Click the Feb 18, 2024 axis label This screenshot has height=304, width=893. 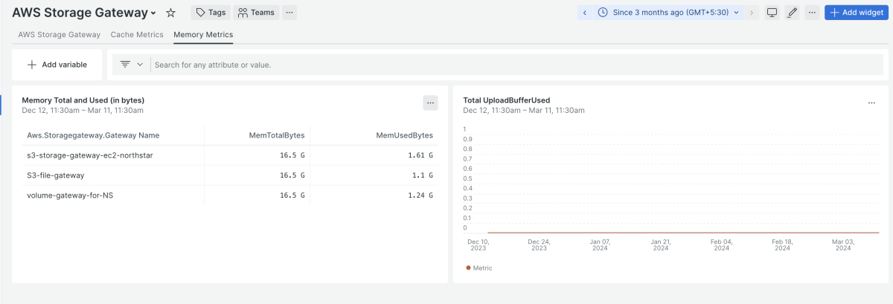[x=782, y=245]
